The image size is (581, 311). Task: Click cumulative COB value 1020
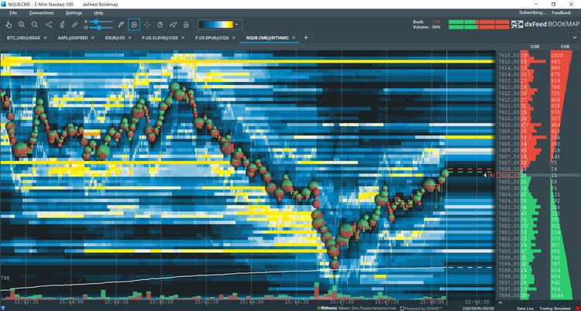click(557, 56)
